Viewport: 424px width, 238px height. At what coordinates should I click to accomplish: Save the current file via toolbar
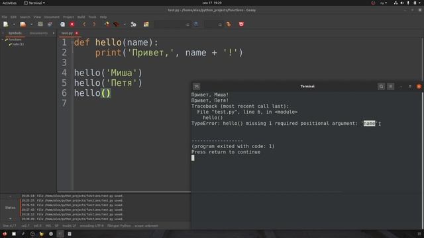40,24
